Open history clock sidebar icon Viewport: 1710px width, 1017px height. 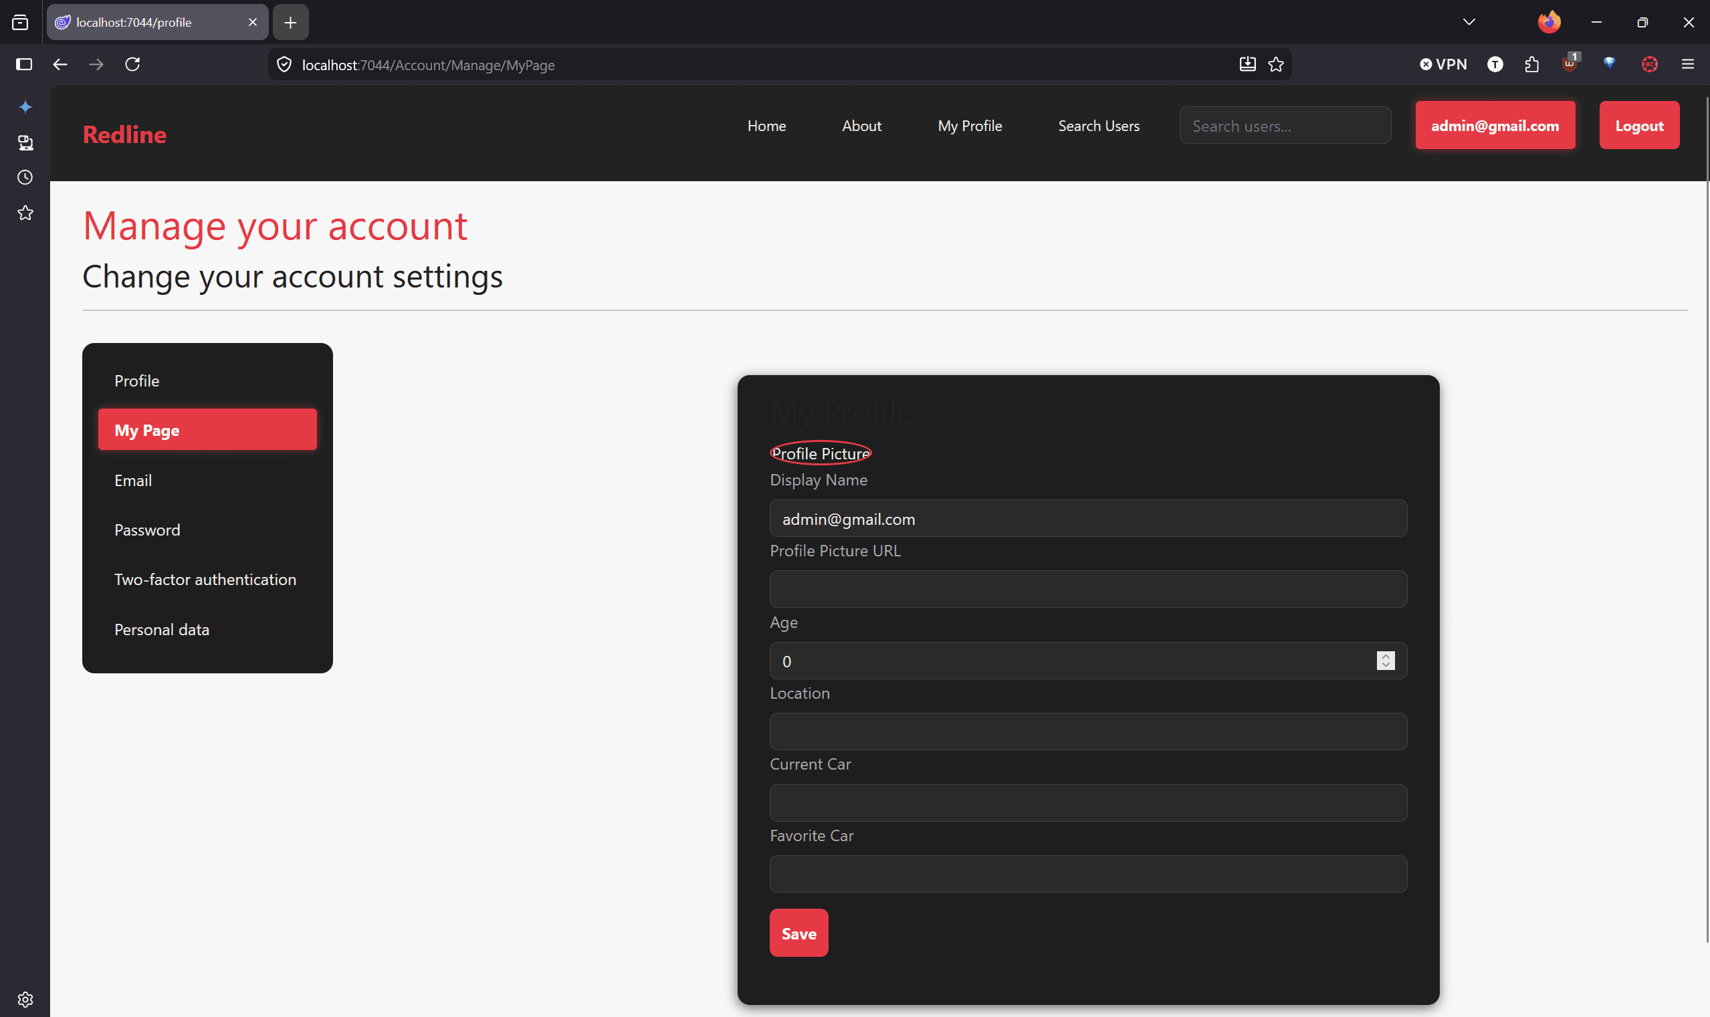[25, 177]
